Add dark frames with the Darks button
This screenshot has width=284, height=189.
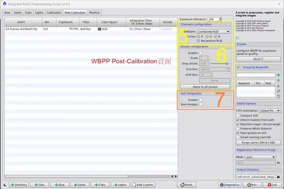[x=80, y=185]
